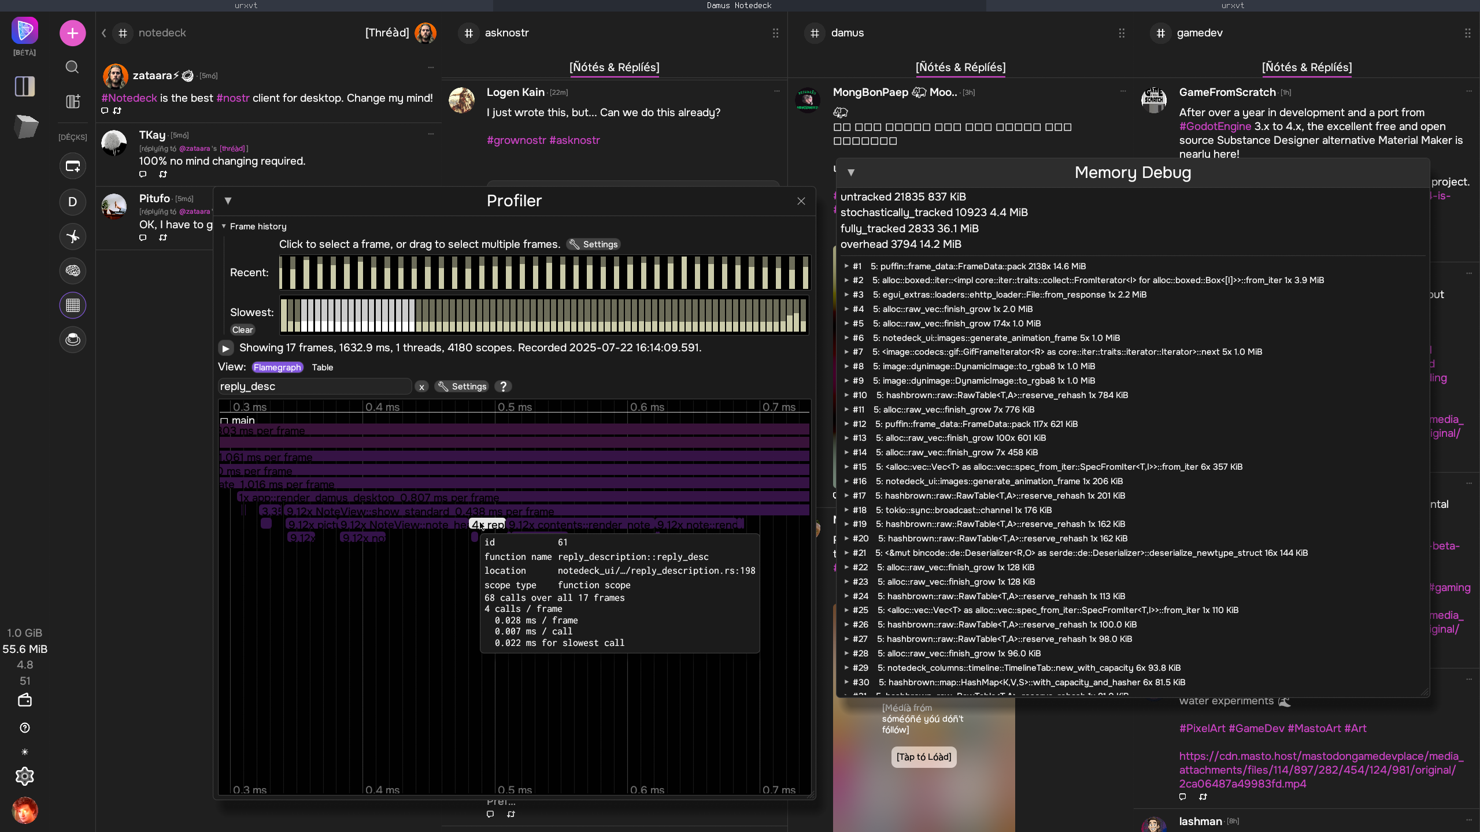1480x832 pixels.
Task: Open the red-haired profile avatar
Action: [25, 811]
